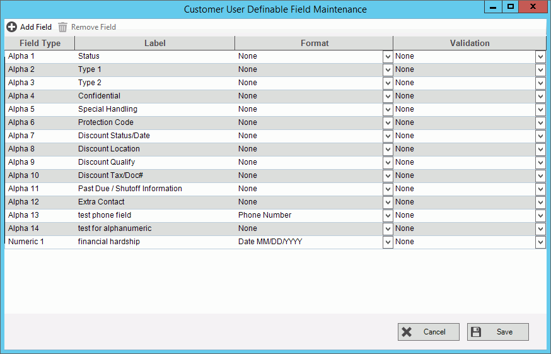This screenshot has height=354, width=551.
Task: Click the Field Type column header
Action: click(40, 43)
